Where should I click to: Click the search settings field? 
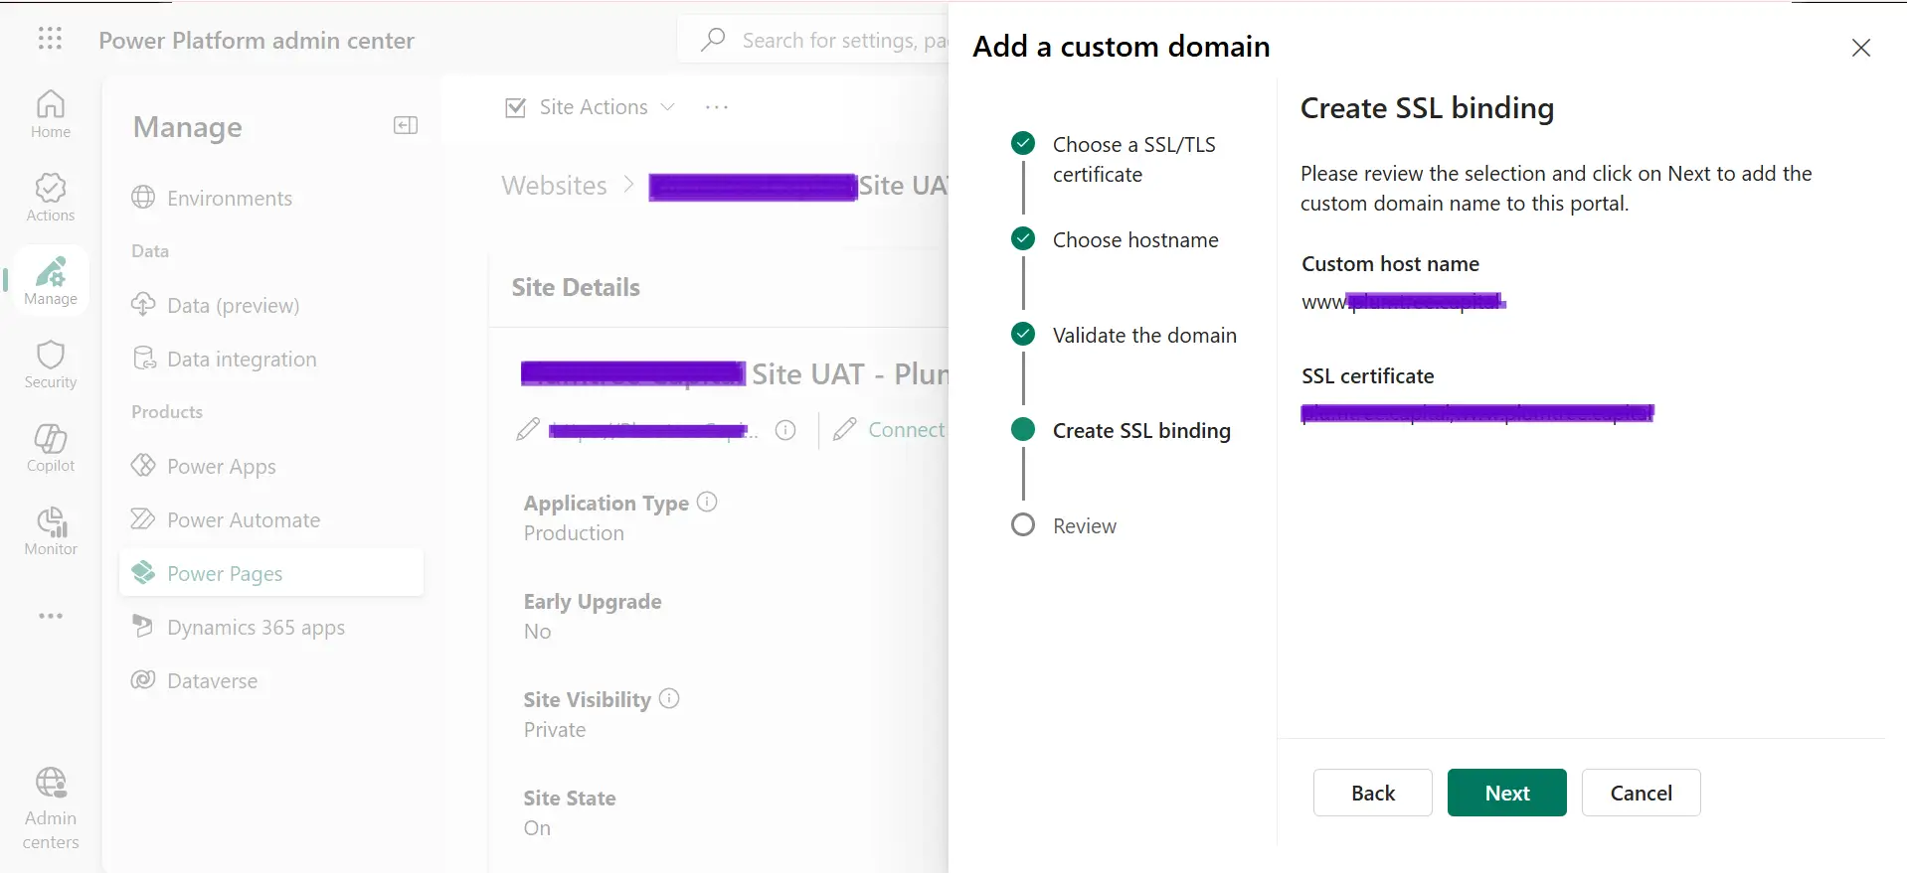pyautogui.click(x=813, y=40)
